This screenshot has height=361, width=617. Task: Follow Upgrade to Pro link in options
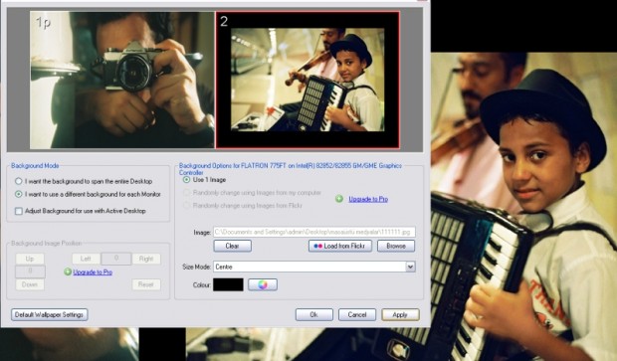tap(368, 199)
